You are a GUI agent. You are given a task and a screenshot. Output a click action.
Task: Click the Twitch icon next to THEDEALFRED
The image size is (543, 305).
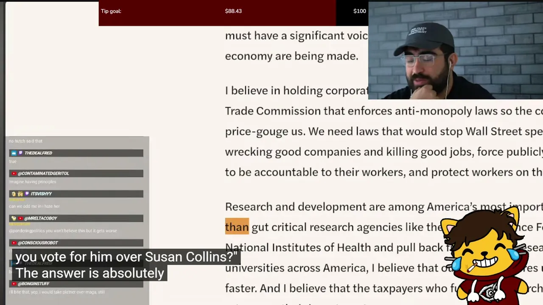pos(20,153)
